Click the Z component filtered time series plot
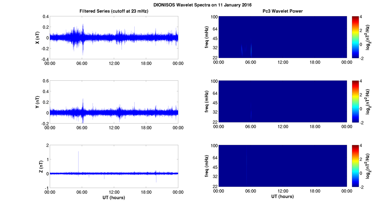 (x=114, y=167)
